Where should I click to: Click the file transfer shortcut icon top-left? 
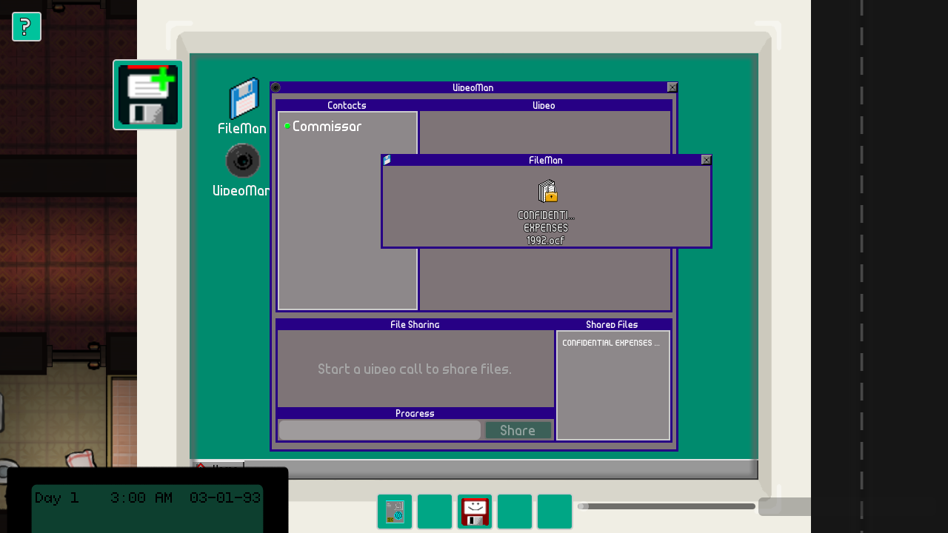tap(147, 95)
